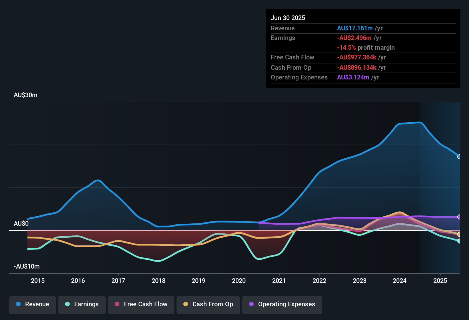Click the orange Cash From Op dot
Viewport: 469px width, 320px height.
[x=186, y=304]
